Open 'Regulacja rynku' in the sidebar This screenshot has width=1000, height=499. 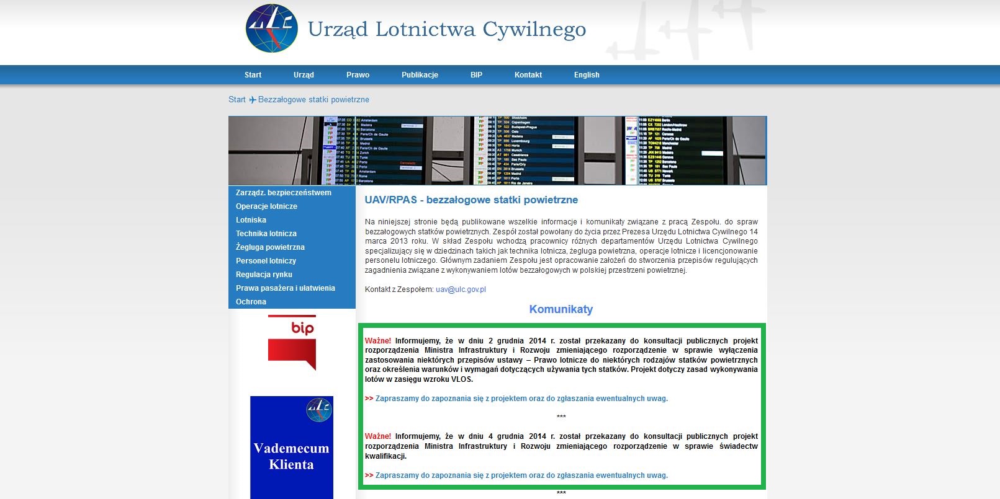(x=264, y=275)
